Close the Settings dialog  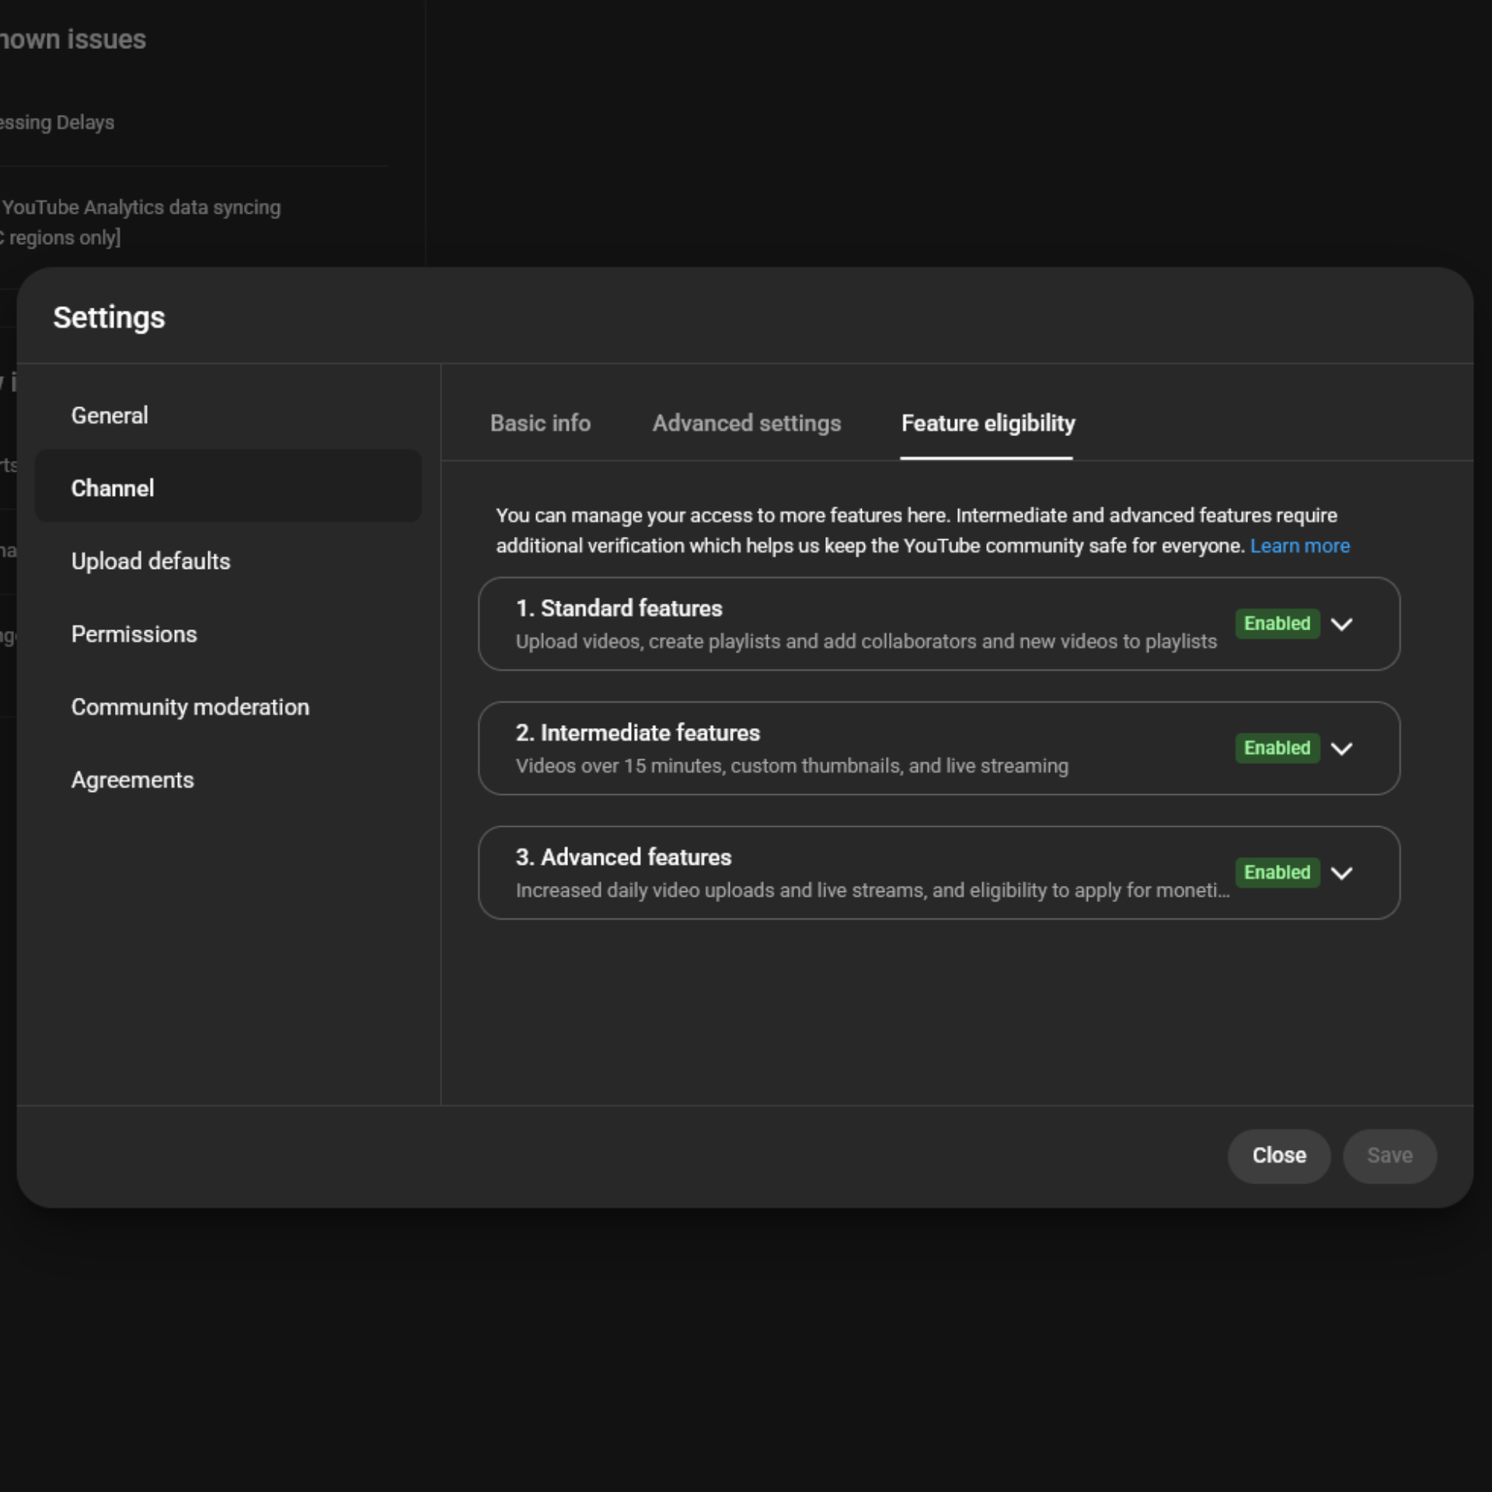point(1278,1156)
